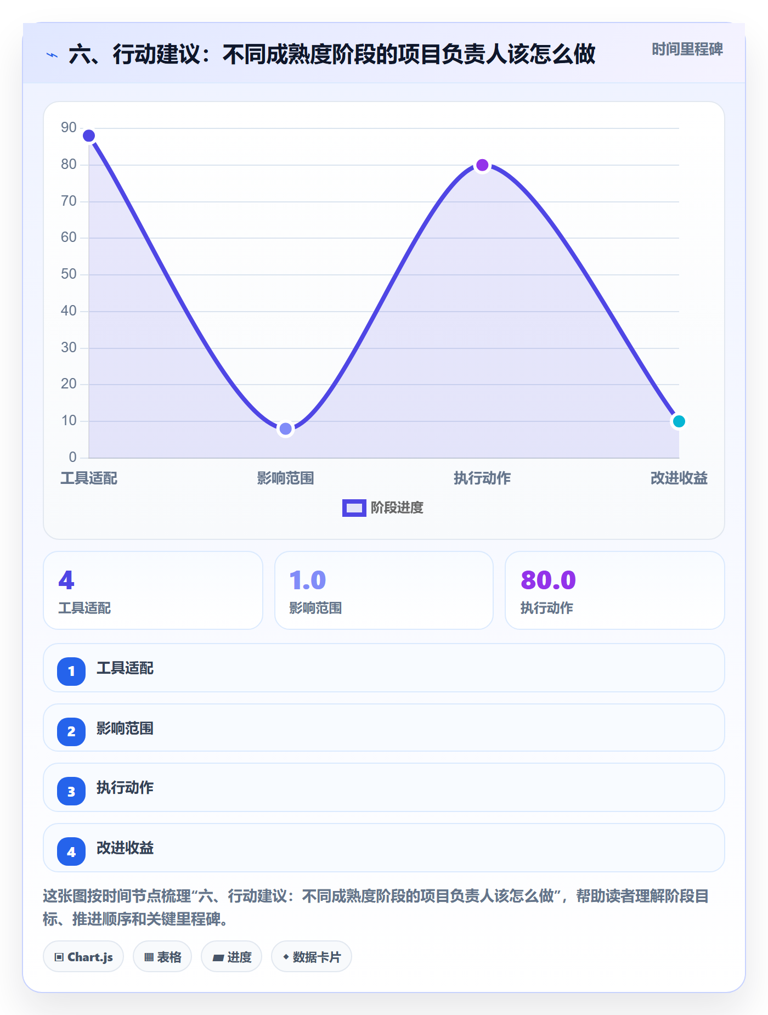Click the 执行动作 data point on chart
The image size is (768, 1015).
click(482, 165)
